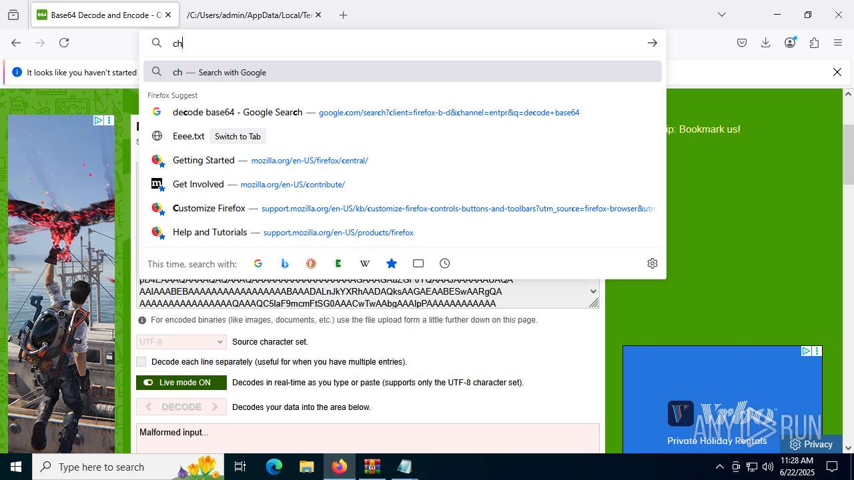Open Task View on taskbar
This screenshot has height=480, width=854.
240,467
